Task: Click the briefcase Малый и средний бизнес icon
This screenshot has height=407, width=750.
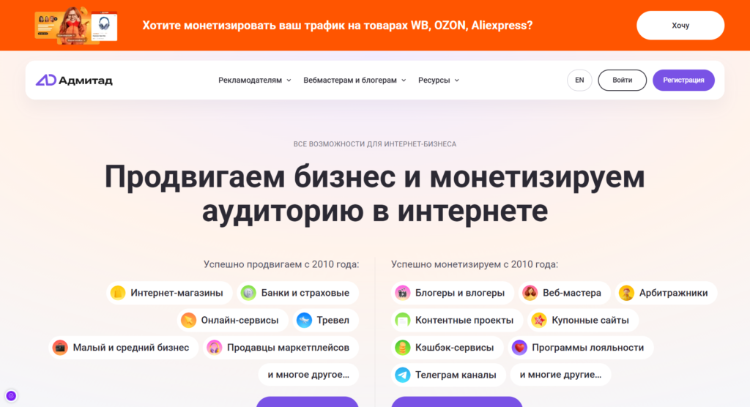Action: tap(60, 347)
